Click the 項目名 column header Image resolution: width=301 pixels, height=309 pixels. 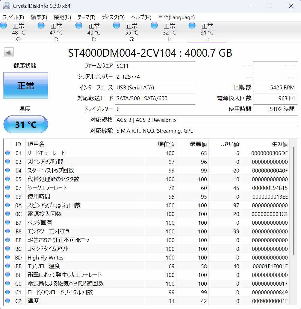tap(84, 144)
